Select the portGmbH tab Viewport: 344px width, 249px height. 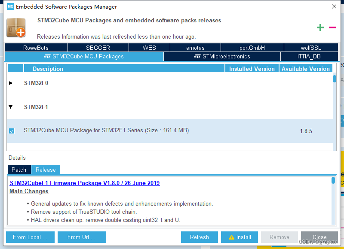point(252,48)
